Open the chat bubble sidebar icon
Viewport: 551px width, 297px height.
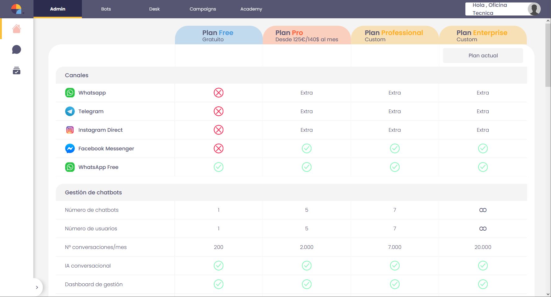pos(16,50)
